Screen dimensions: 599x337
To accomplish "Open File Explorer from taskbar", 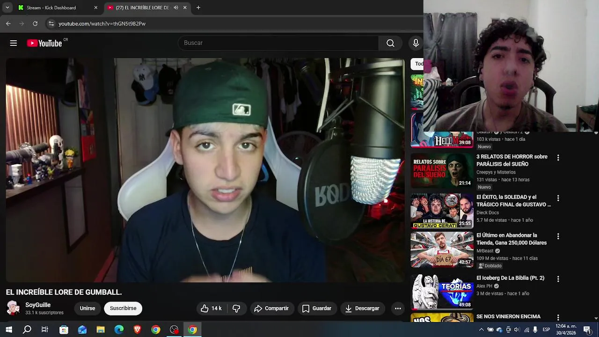I will click(101, 330).
